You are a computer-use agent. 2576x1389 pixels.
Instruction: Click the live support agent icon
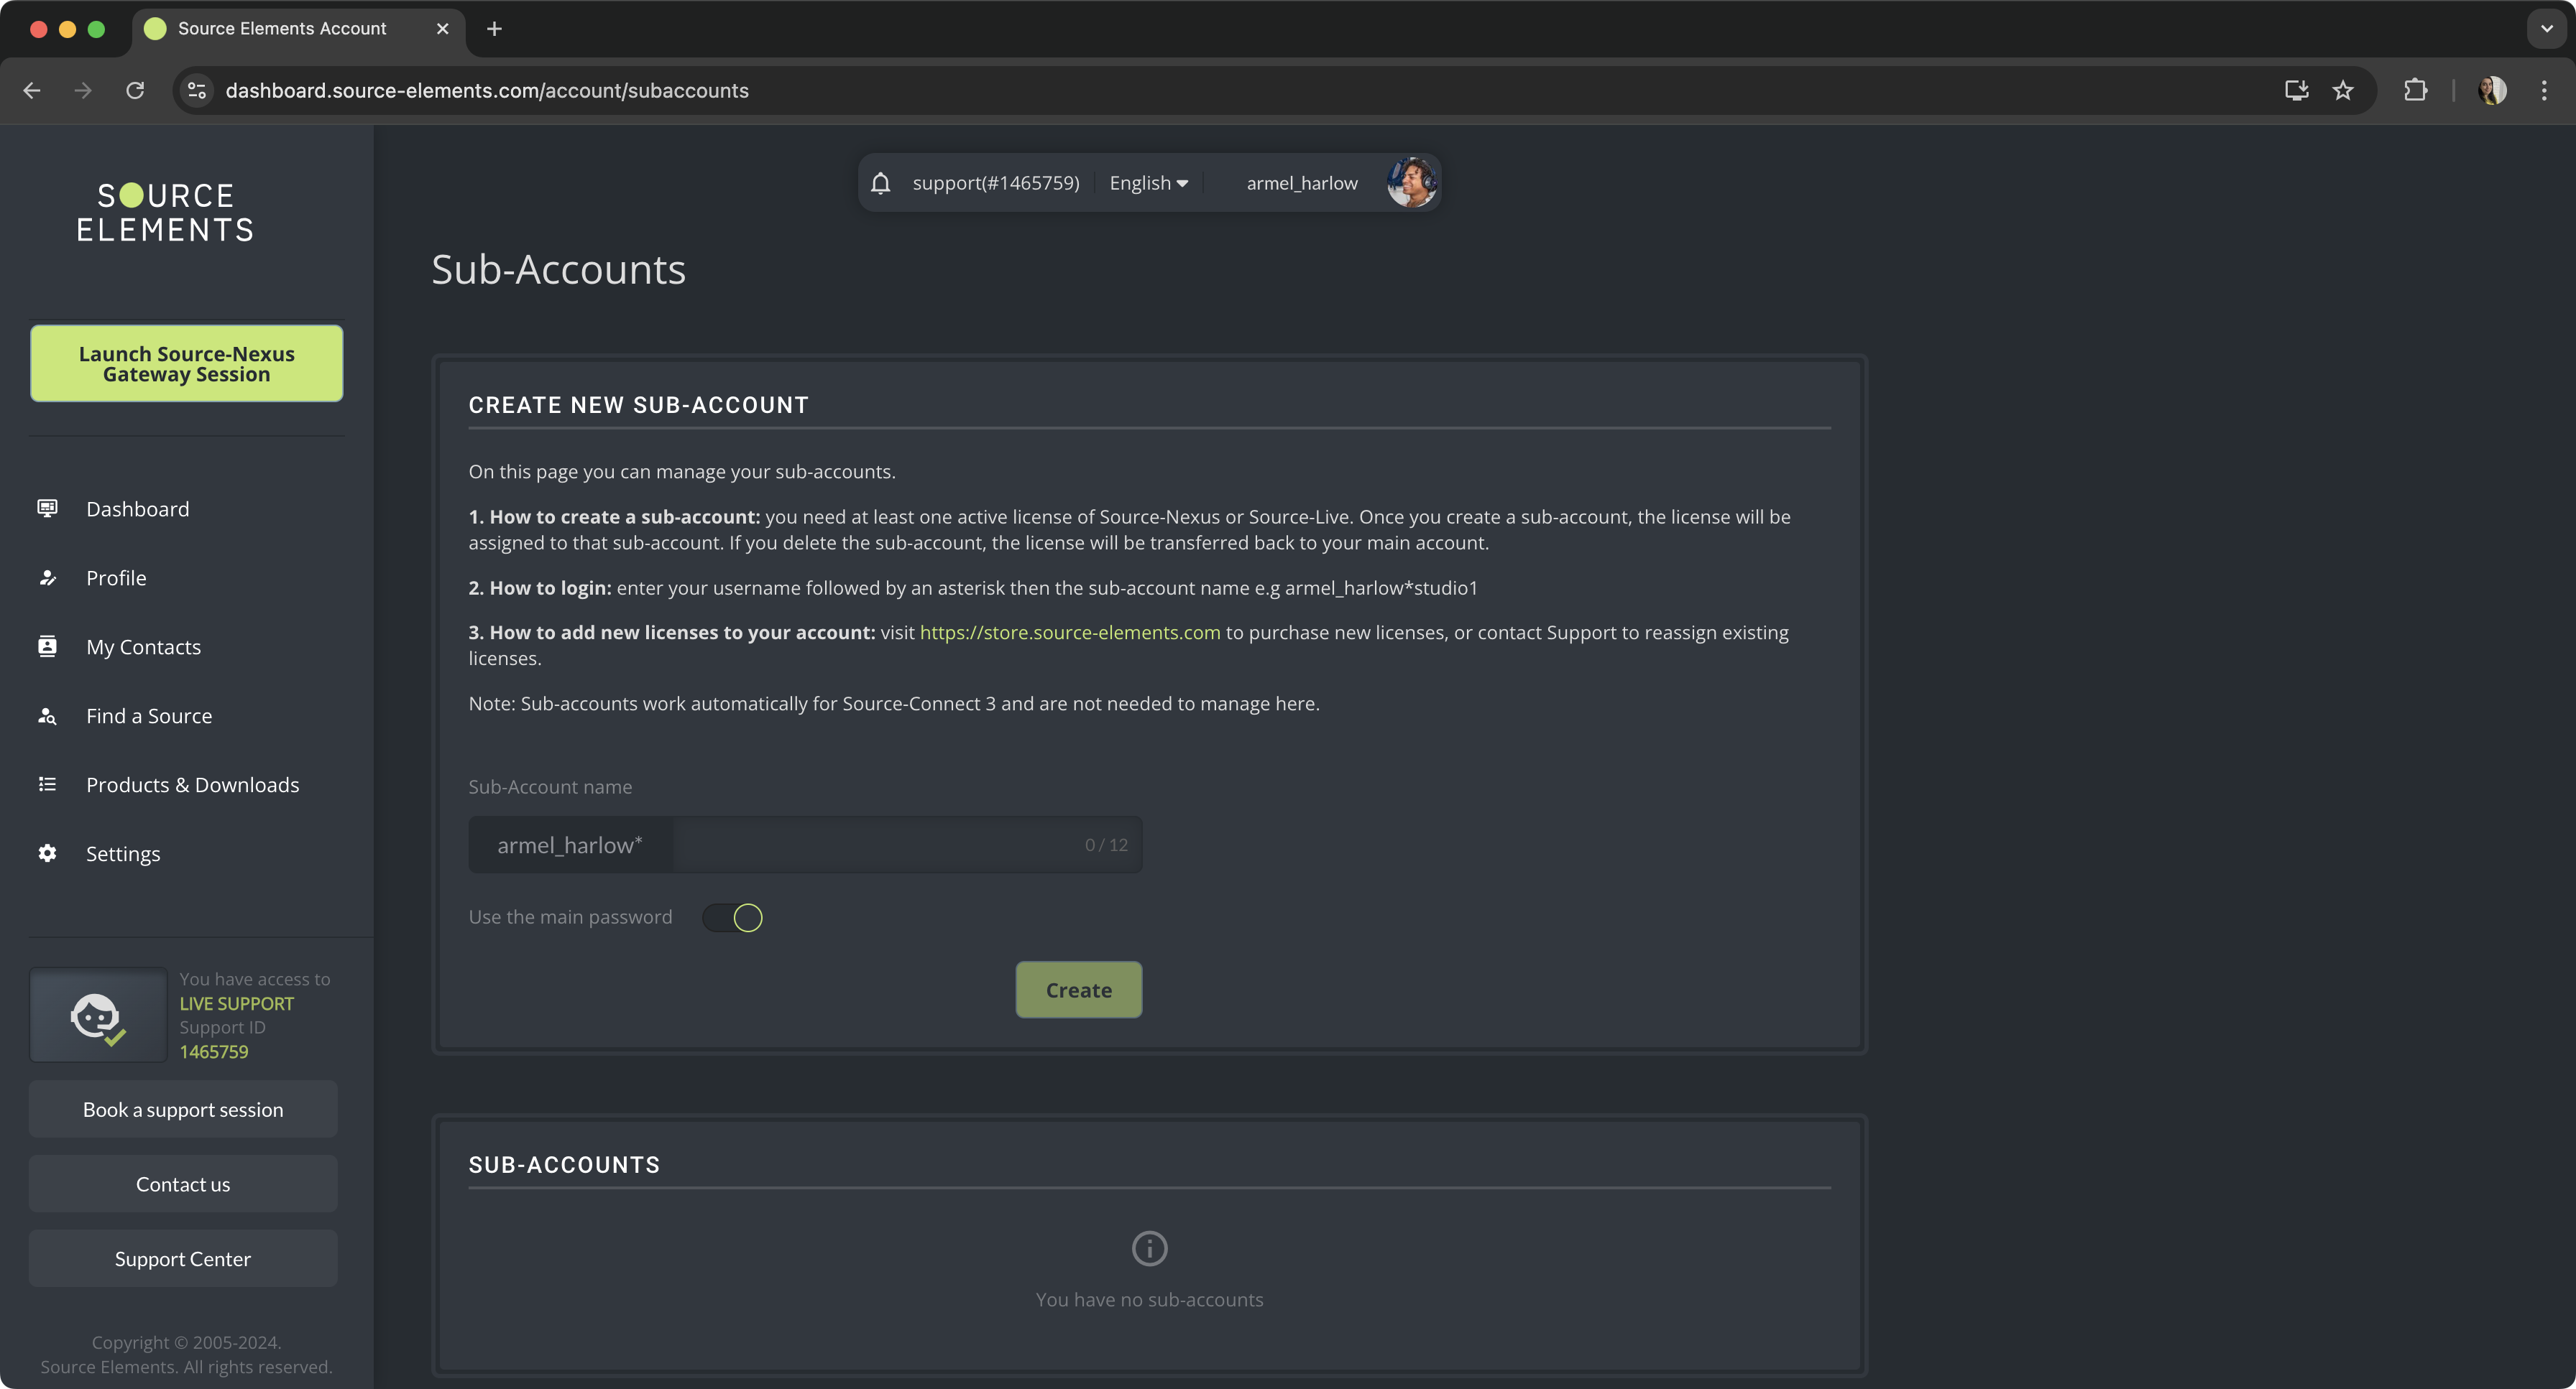(97, 1016)
